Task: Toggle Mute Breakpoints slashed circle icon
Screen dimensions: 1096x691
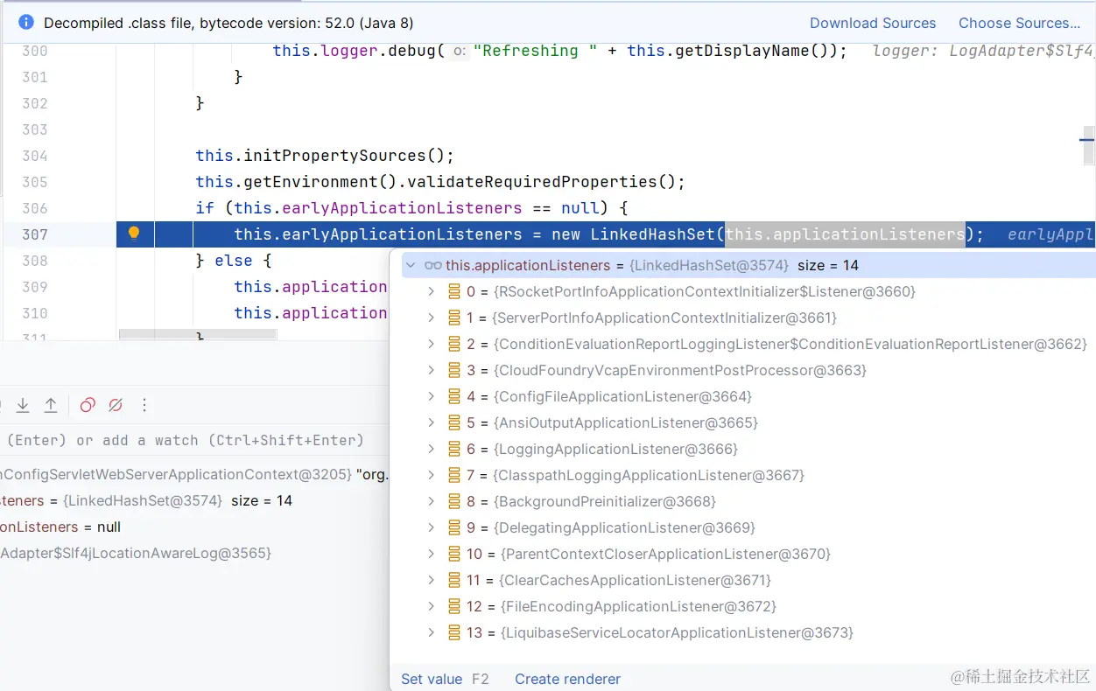Action: (116, 405)
